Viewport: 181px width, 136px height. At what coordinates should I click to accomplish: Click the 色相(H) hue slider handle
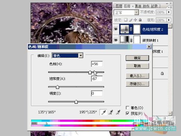point(90,72)
